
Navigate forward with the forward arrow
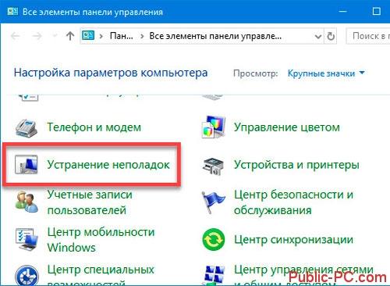(37, 36)
